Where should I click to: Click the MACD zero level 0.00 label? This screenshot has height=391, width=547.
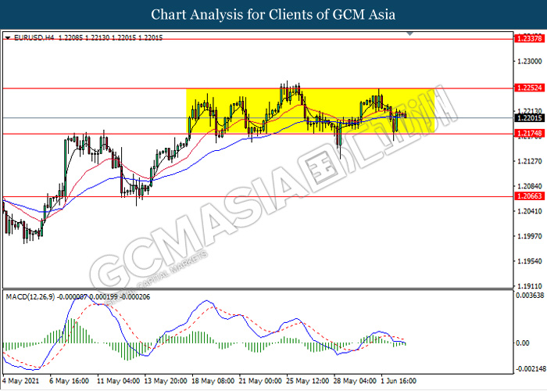pos(522,343)
